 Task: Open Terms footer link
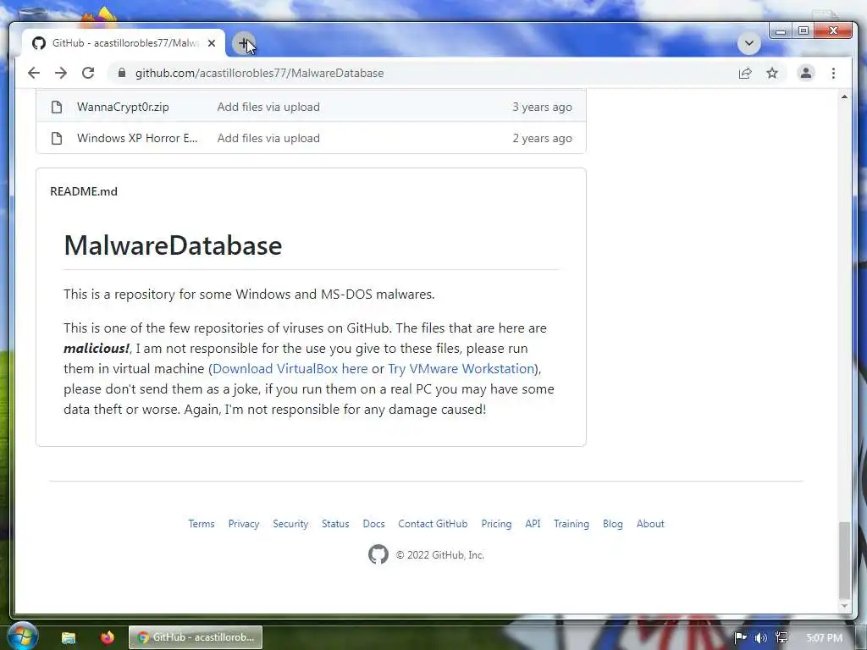pyautogui.click(x=202, y=523)
